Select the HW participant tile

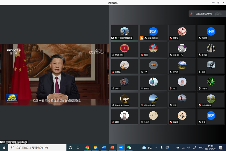tap(153, 66)
